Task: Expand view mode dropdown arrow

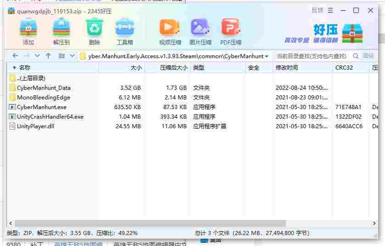Action: click(x=72, y=56)
